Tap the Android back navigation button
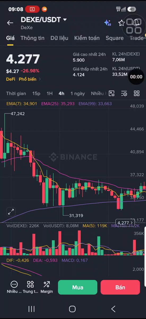Screen dimensions: 146x319 point(113,309)
